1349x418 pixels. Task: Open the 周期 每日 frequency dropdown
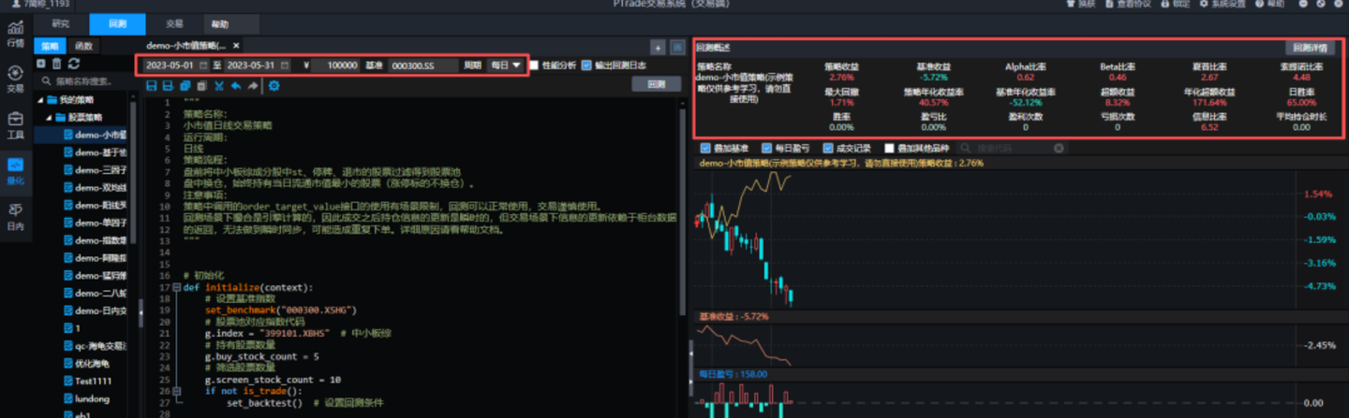tap(505, 65)
